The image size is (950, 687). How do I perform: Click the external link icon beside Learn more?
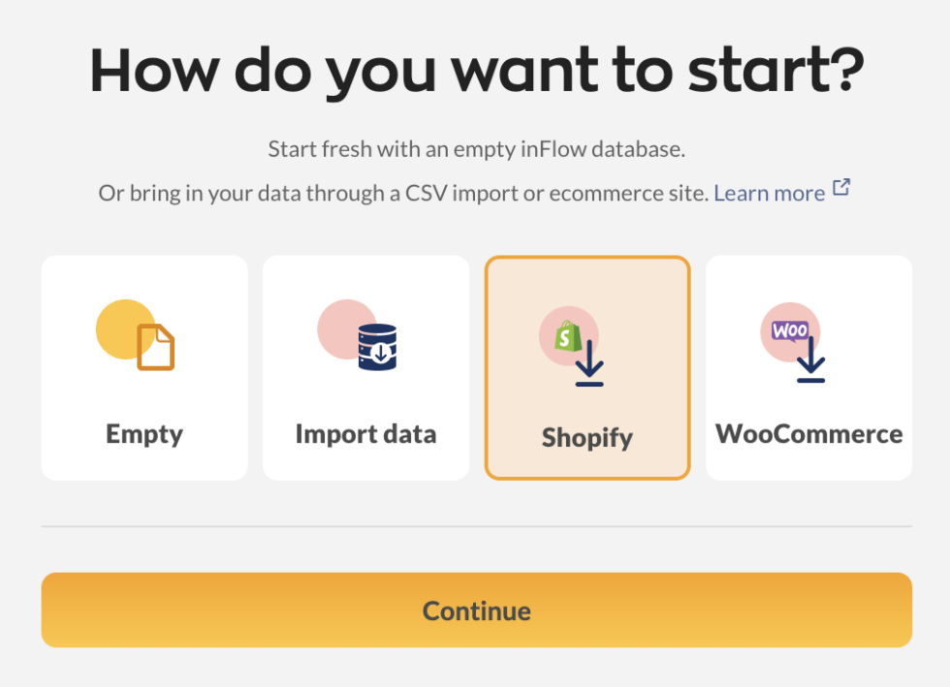(841, 185)
